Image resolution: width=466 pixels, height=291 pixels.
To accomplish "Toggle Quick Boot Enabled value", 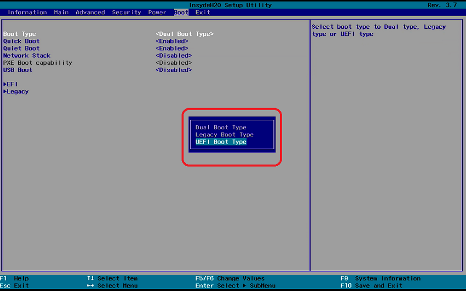I will pyautogui.click(x=172, y=41).
